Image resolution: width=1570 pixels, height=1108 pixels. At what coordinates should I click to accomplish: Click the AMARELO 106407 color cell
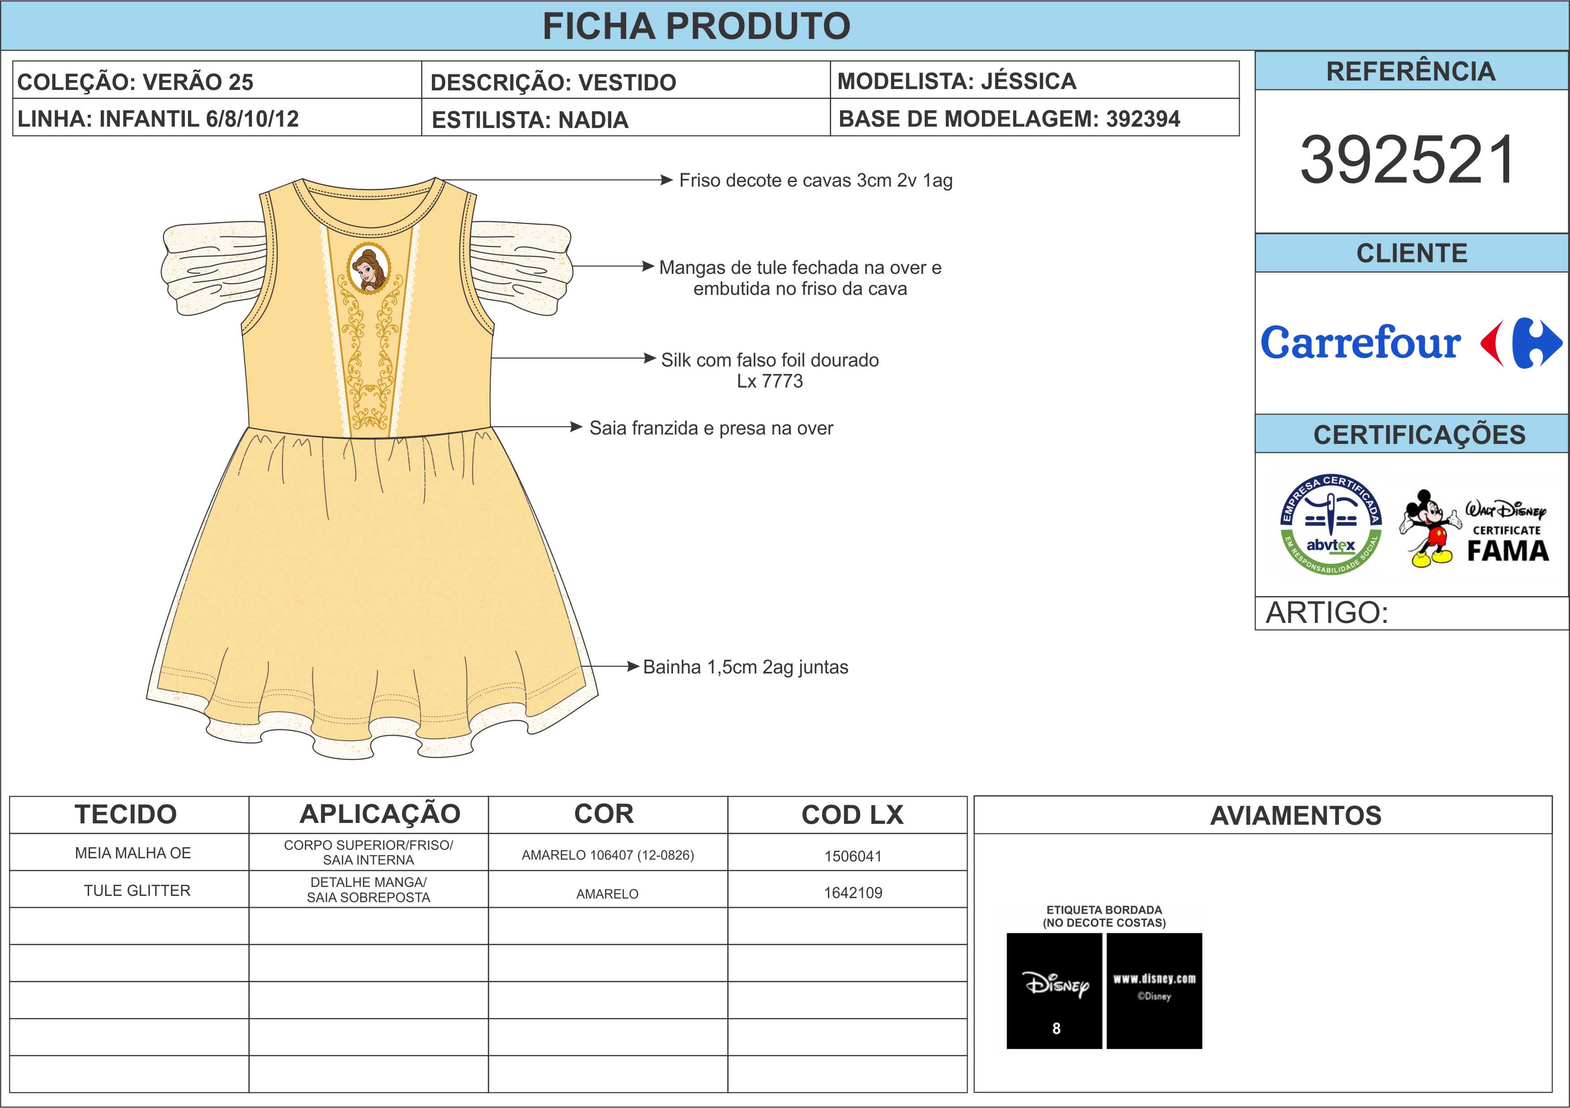607,855
